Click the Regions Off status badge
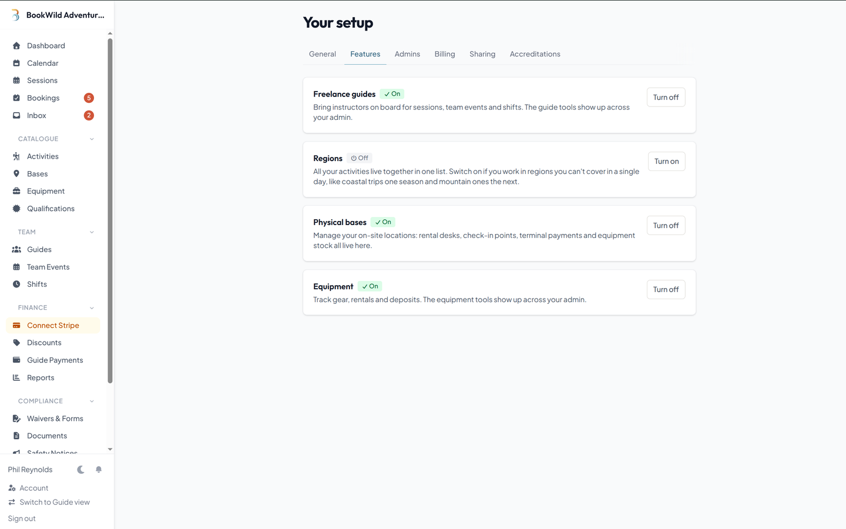 [x=360, y=158]
